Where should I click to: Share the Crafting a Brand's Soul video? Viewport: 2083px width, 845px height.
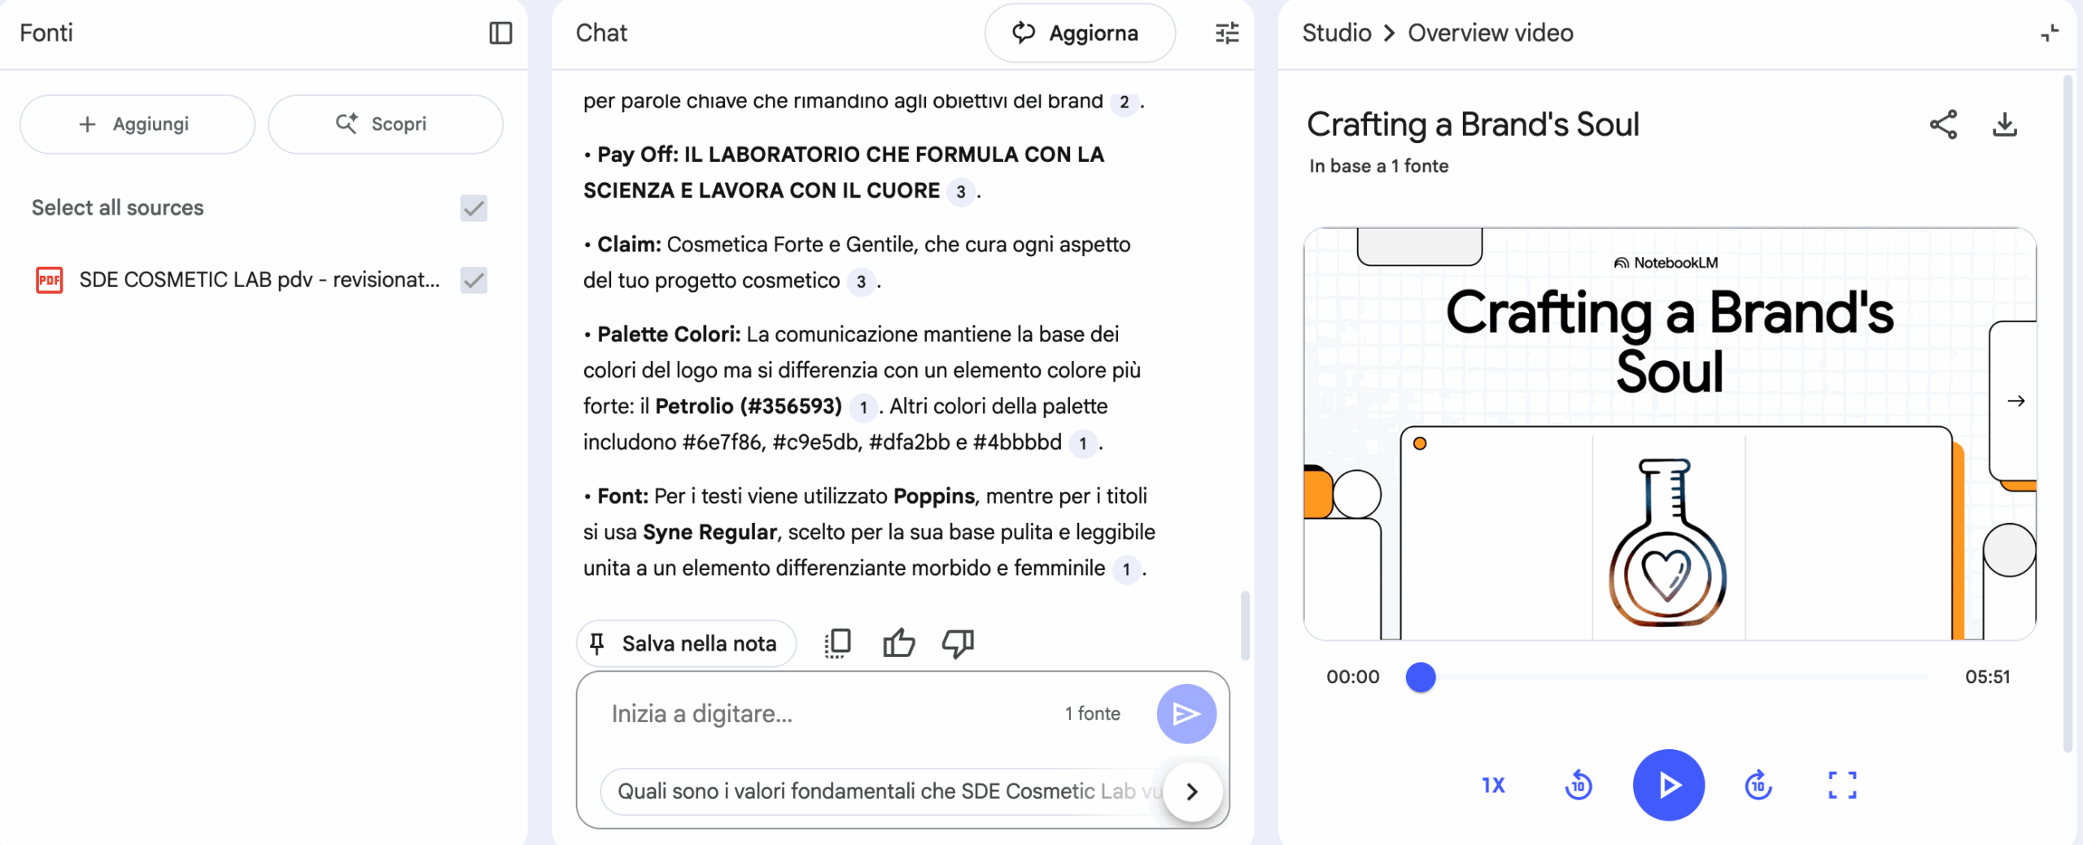pos(1945,124)
